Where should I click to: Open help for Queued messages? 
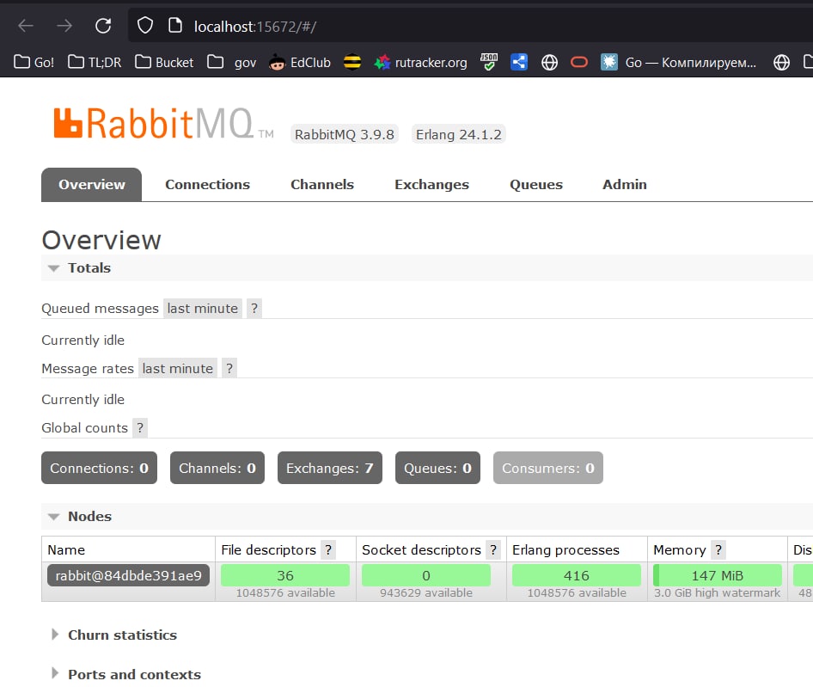(254, 308)
